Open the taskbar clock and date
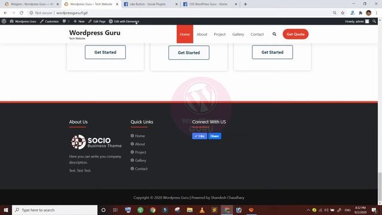Screen dimensions: 382x215 (361, 210)
